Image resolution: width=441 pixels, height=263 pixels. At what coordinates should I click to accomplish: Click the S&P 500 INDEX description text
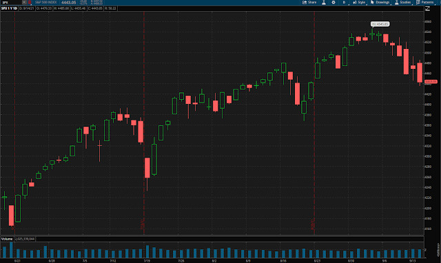46,2
